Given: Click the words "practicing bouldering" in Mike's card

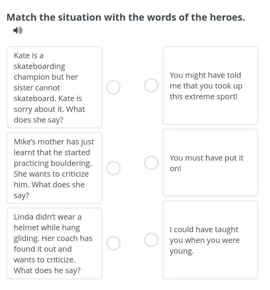Looking at the screenshot, I should (52, 163).
